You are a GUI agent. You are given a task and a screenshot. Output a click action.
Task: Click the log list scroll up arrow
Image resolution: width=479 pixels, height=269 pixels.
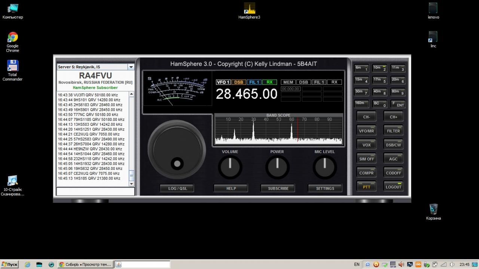click(131, 94)
